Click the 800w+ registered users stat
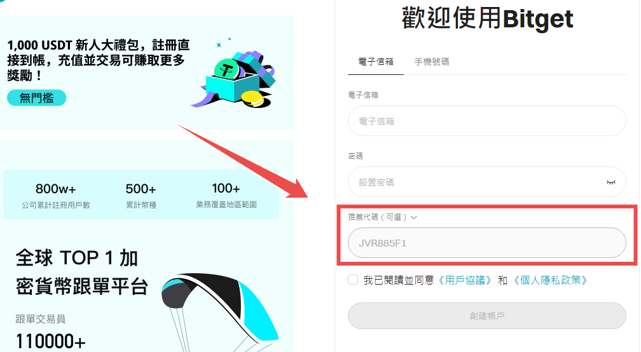The image size is (641, 352). pyautogui.click(x=56, y=196)
